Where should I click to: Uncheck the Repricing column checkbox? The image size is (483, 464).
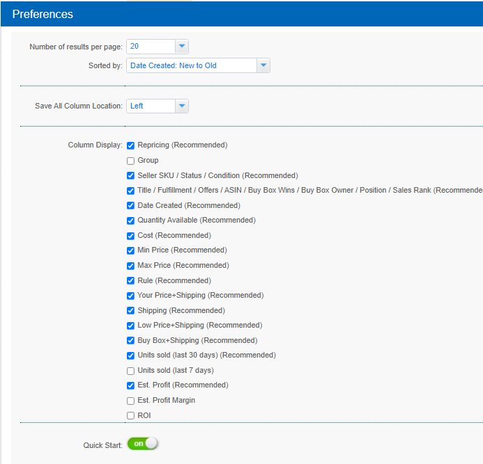pyautogui.click(x=130, y=145)
